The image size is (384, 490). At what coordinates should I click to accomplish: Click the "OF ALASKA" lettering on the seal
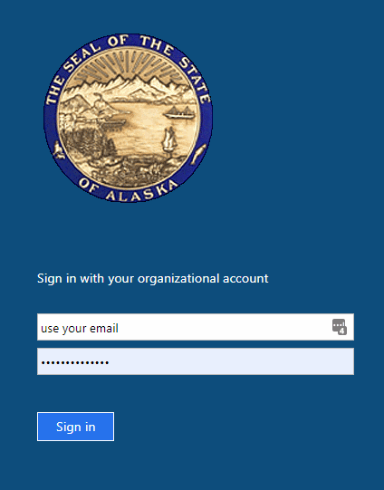coord(129,189)
